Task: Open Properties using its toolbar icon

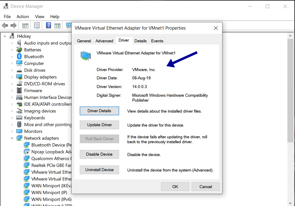Action: [37, 25]
